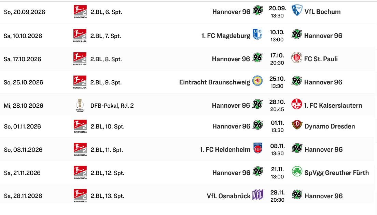Open the FC St. Pauli team name

[321, 59]
